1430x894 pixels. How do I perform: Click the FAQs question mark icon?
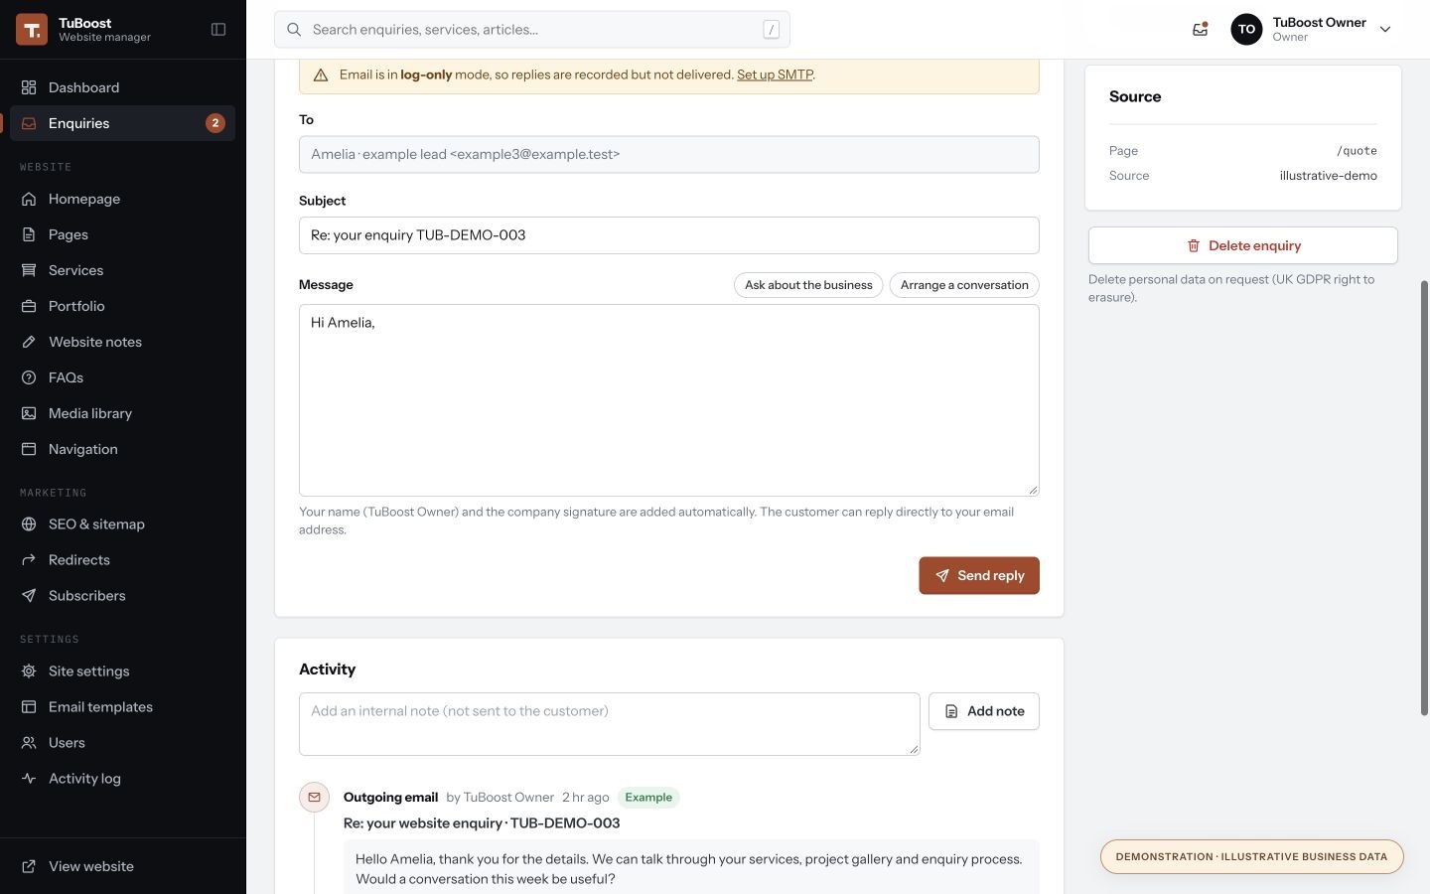(29, 377)
